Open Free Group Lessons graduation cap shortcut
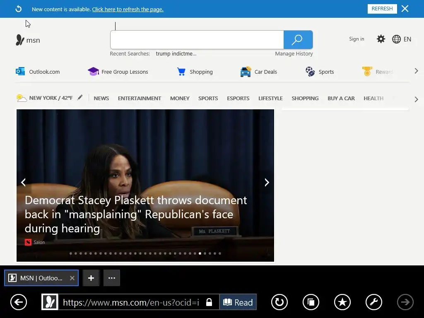This screenshot has width=424, height=318. point(93,71)
